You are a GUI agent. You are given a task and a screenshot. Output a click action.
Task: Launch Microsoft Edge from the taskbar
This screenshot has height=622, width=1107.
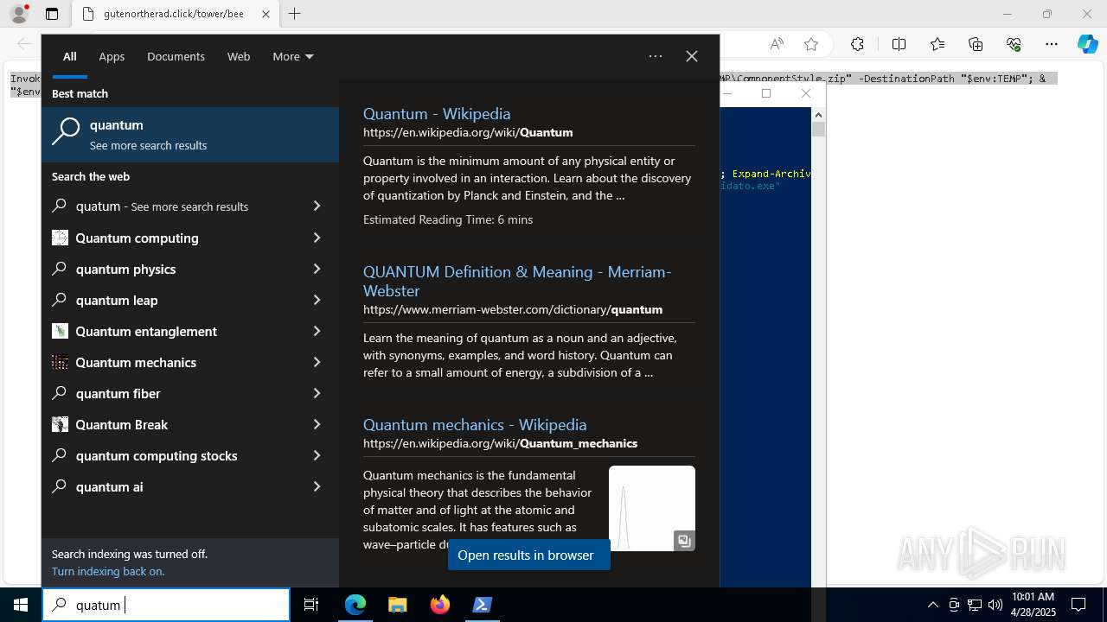pos(355,605)
